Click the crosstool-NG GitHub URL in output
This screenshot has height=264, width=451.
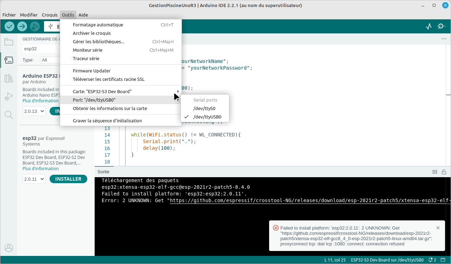point(310,201)
